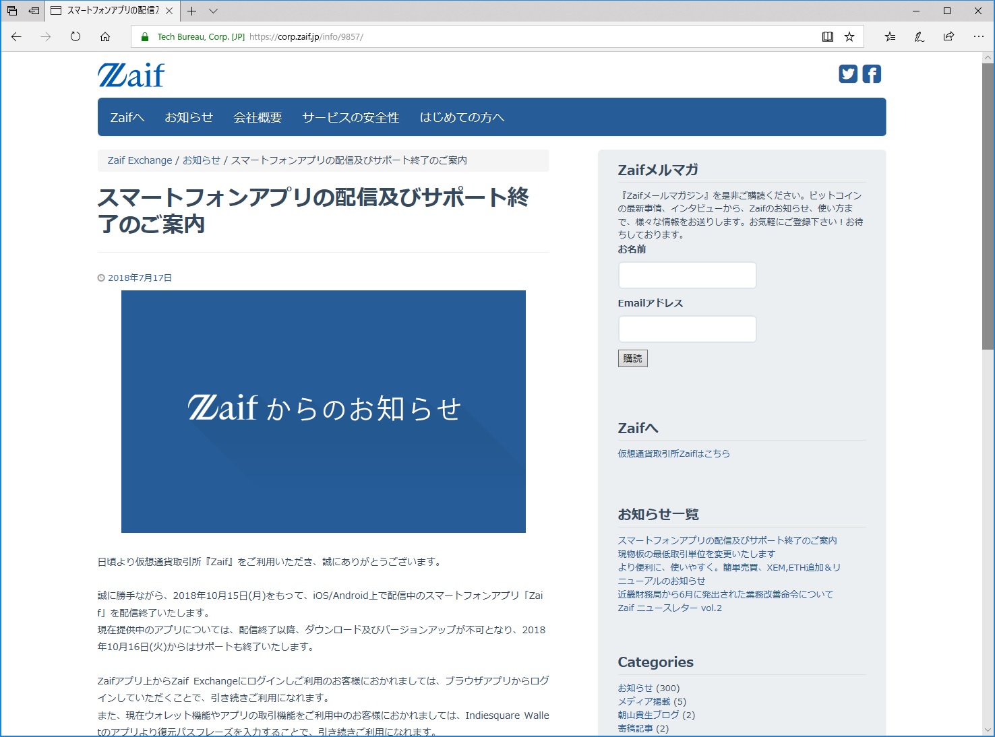Click the お名前 input field
995x737 pixels.
688,275
